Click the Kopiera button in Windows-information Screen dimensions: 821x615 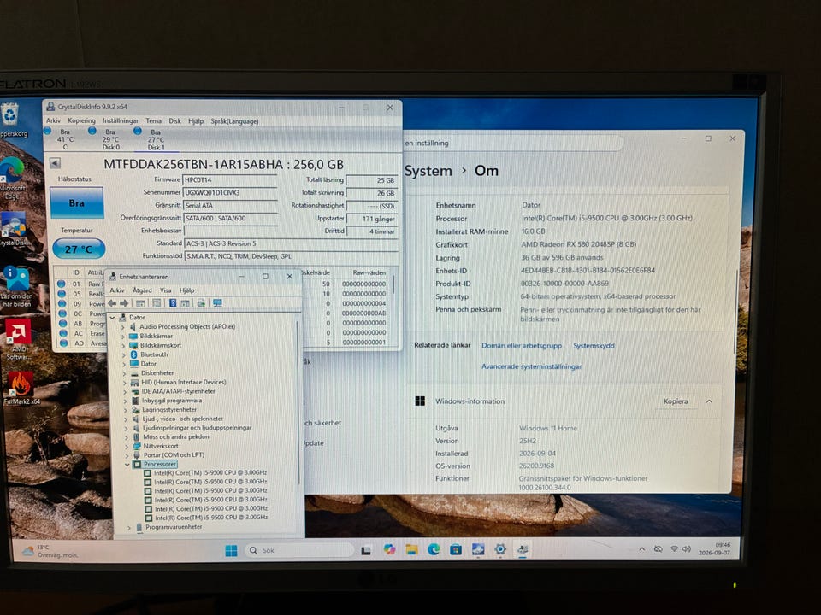pyautogui.click(x=676, y=401)
